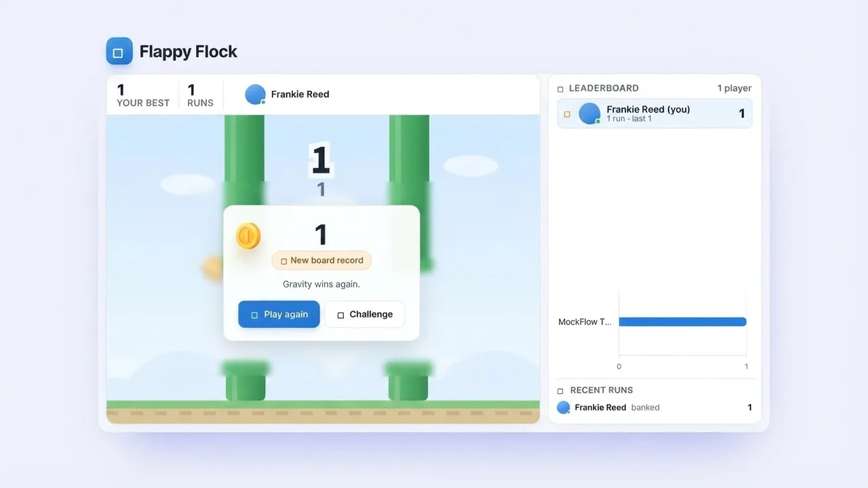Start a new run with Play again
This screenshot has width=868, height=488.
pyautogui.click(x=279, y=314)
